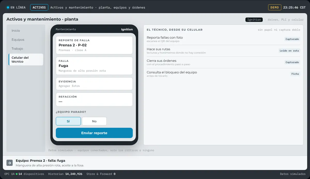Tap the Refacción field
Viewport: 310px width, 179px height.
[94, 99]
